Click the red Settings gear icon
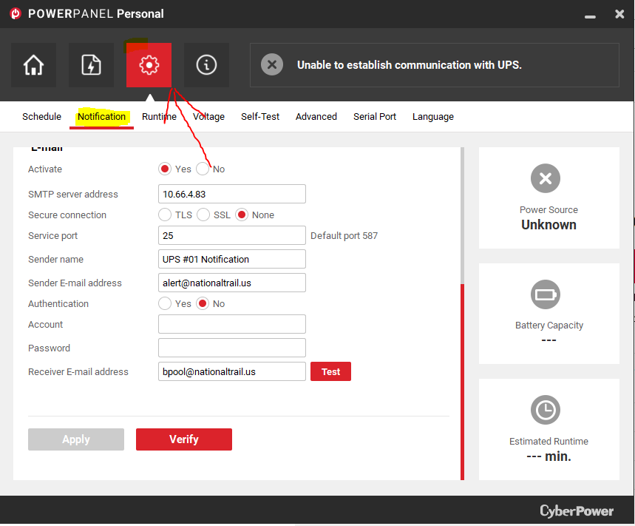This screenshot has height=526, width=635. [149, 65]
